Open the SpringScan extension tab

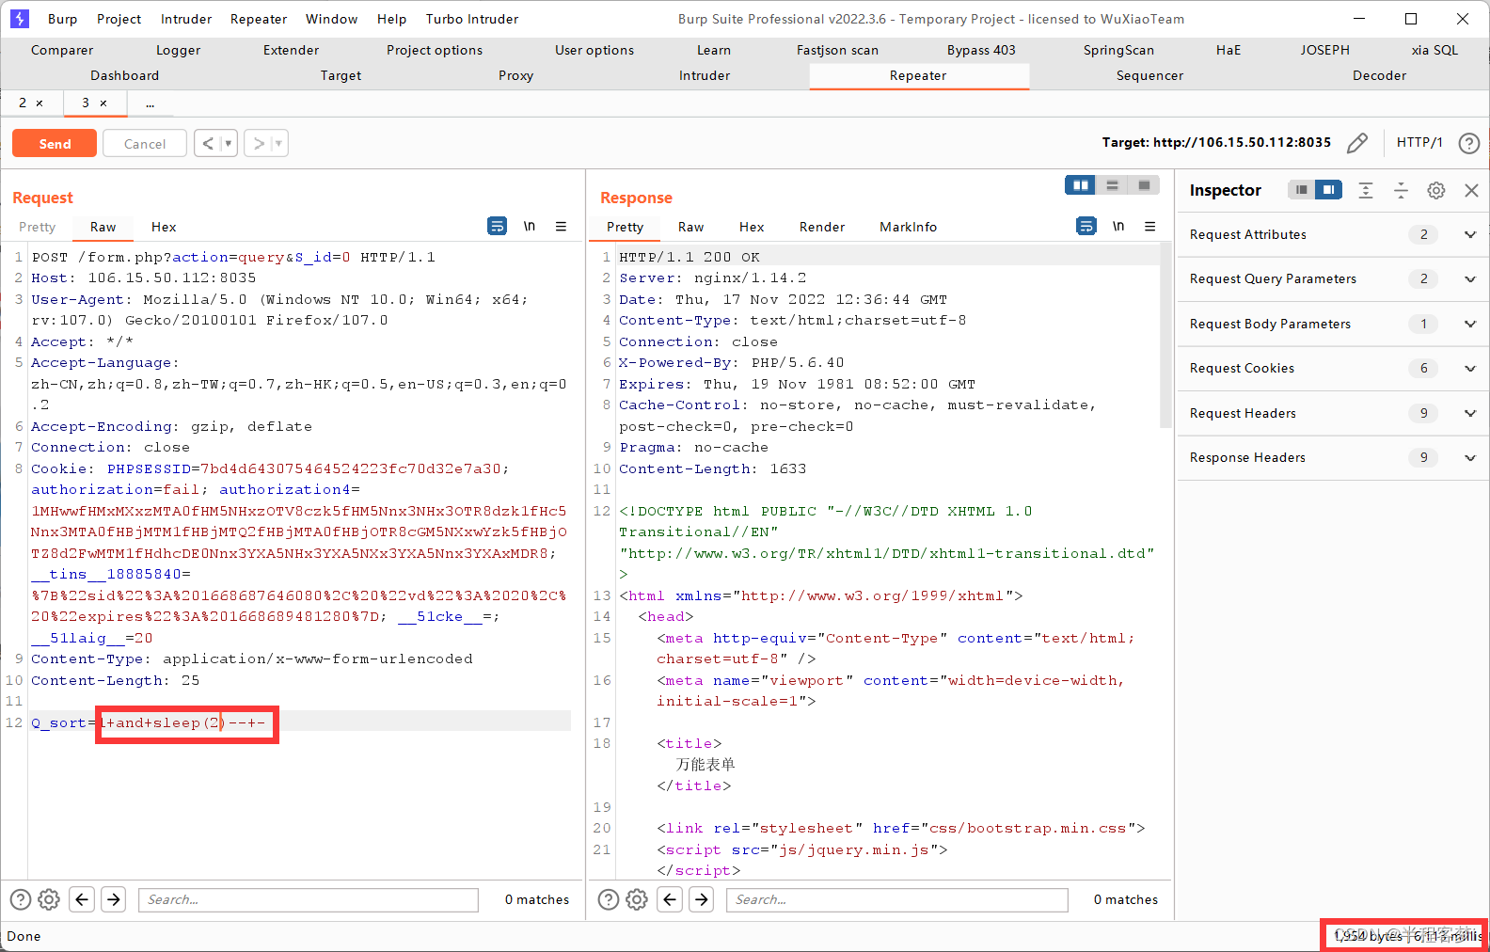coord(1118,50)
